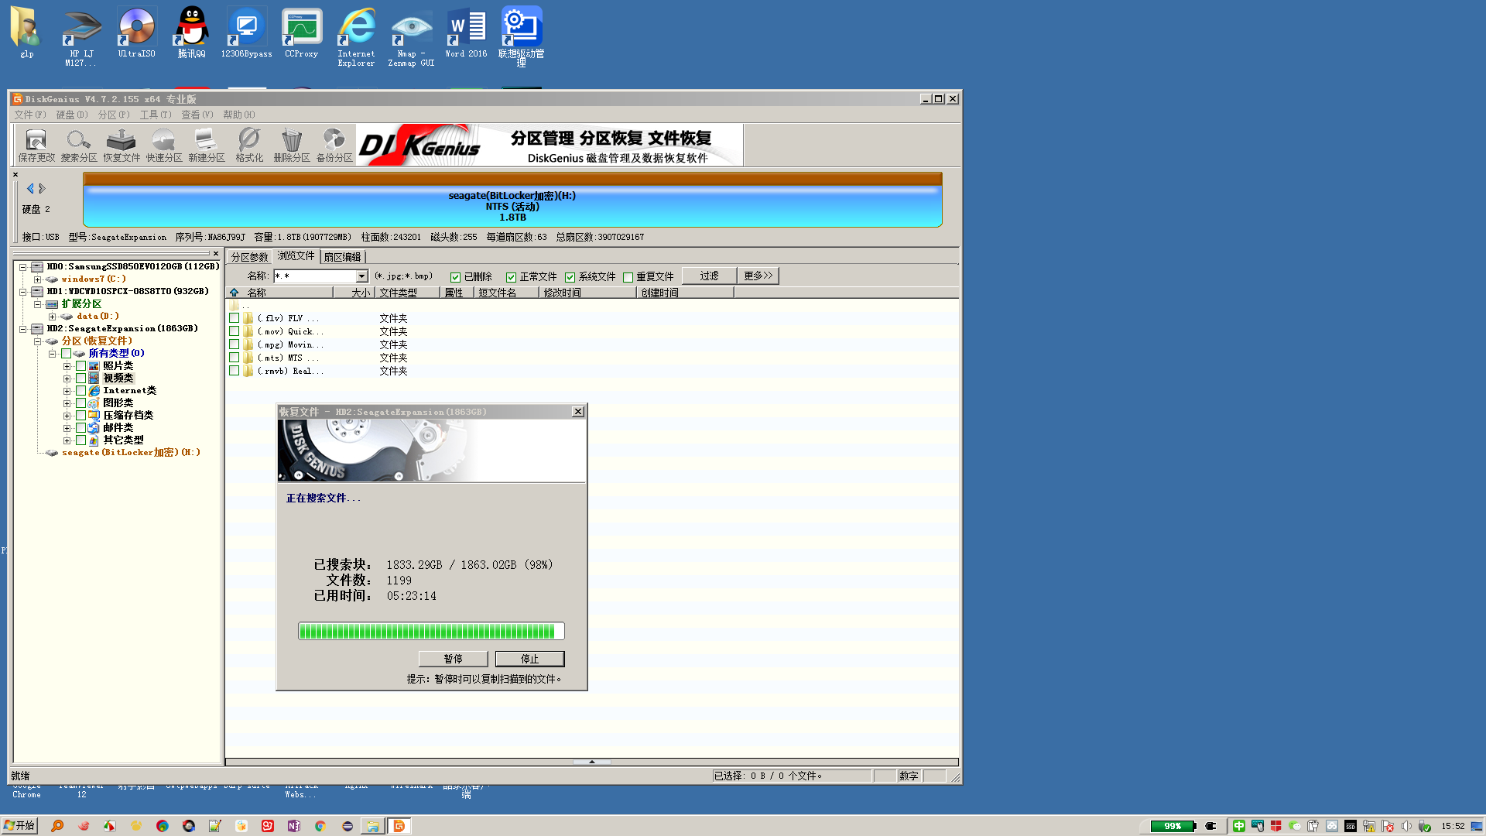Check the (.mov) Quick folder checkbox
1486x836 pixels.
pyautogui.click(x=234, y=331)
